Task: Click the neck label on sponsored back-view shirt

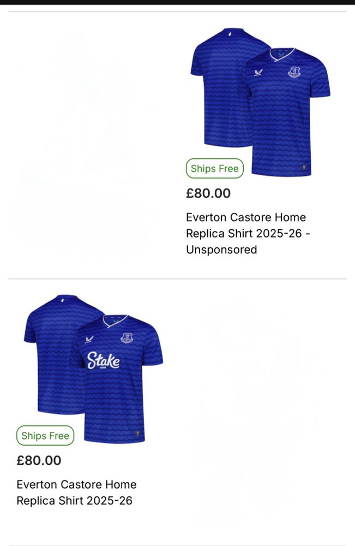Action: pos(63,300)
